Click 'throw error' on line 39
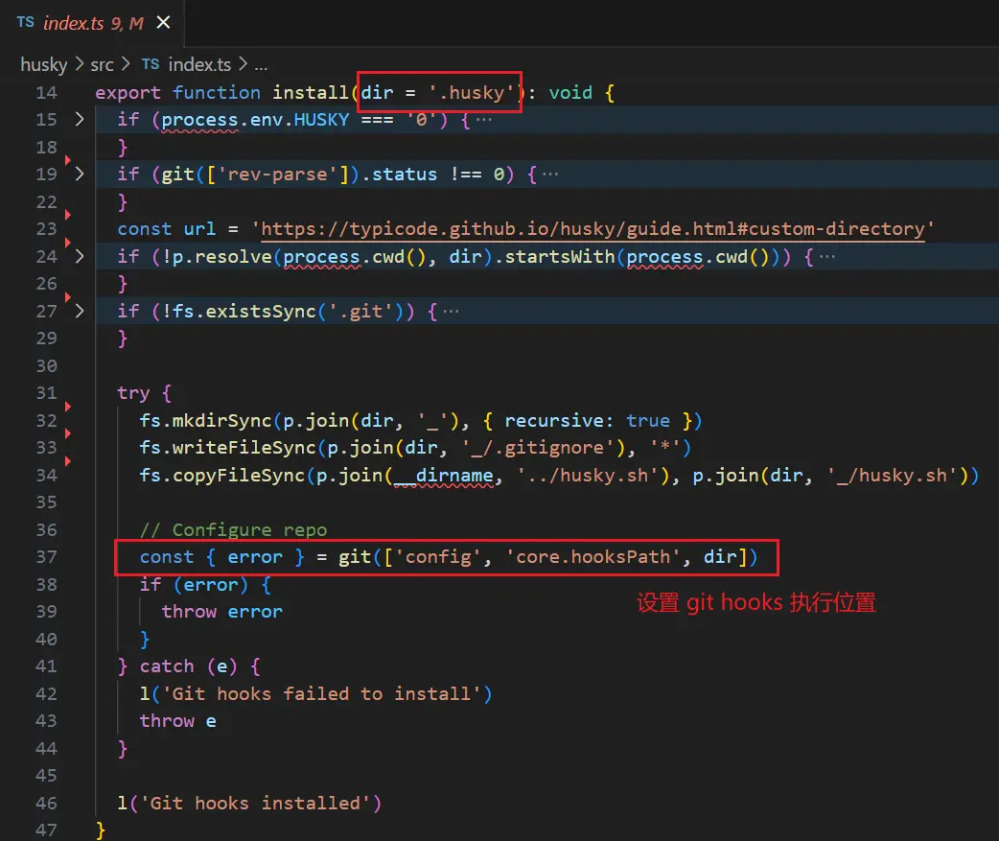This screenshot has height=841, width=999. click(x=221, y=612)
